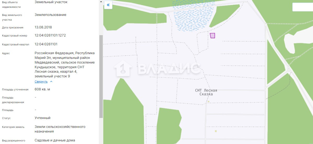Screen dimensions: 313x144
Task: Click 'Садовые и дачные дома' value
Action: click(x=55, y=140)
